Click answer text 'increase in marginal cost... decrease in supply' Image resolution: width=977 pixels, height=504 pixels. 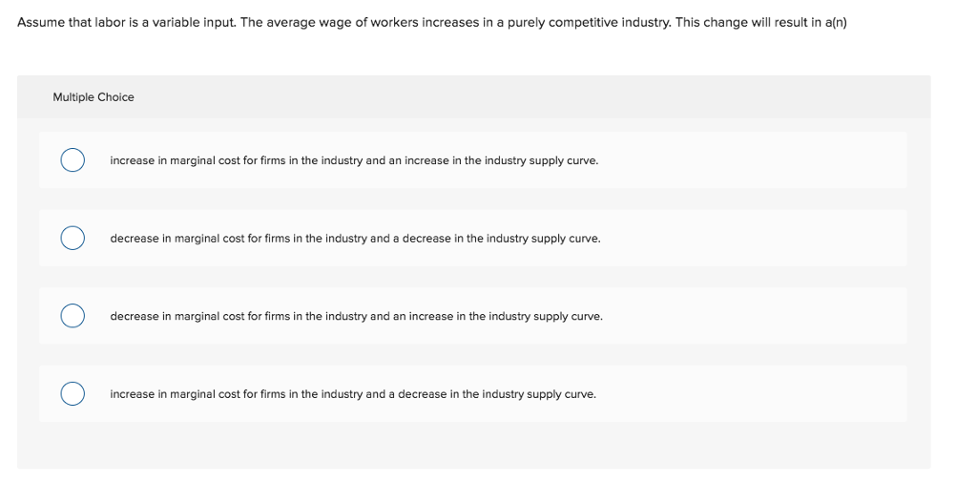353,394
